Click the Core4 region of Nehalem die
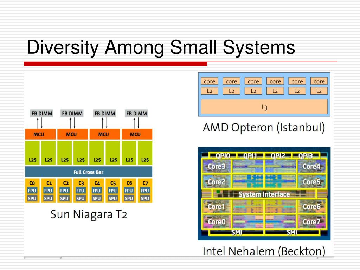Viewport: 360px width, 270px height. (x=311, y=166)
